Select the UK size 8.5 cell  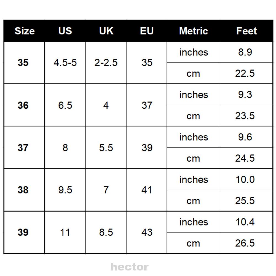(x=106, y=232)
